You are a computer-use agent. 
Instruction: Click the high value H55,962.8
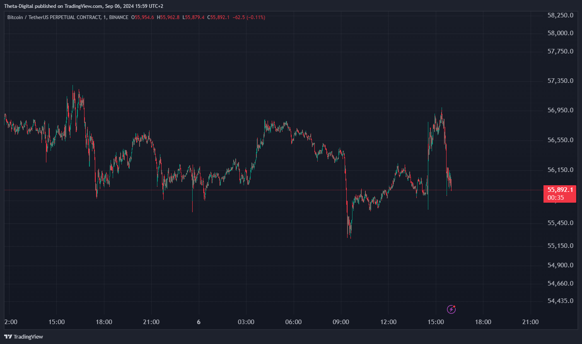coord(168,17)
